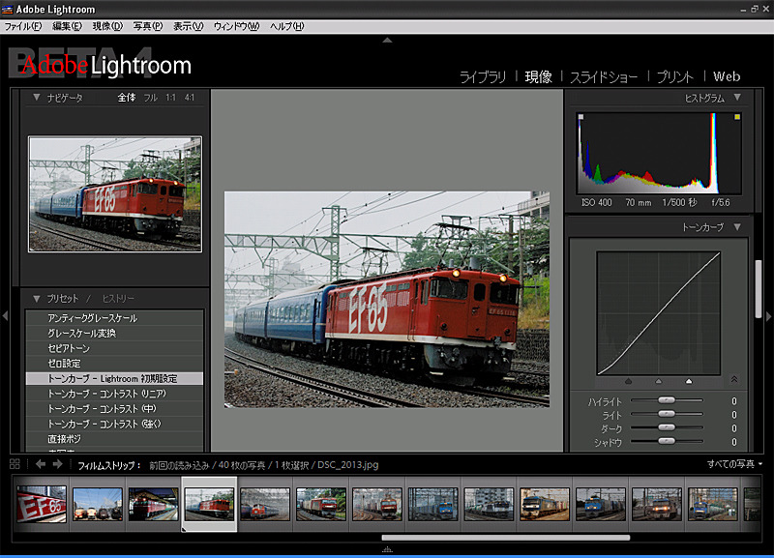This screenshot has height=558, width=774.
Task: Collapse the ナビゲータ panel triangle
Action: tap(37, 98)
